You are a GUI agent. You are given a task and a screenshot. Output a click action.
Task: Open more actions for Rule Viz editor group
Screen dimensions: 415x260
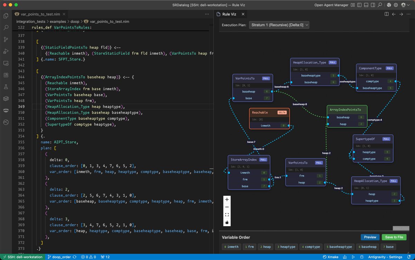(x=408, y=14)
